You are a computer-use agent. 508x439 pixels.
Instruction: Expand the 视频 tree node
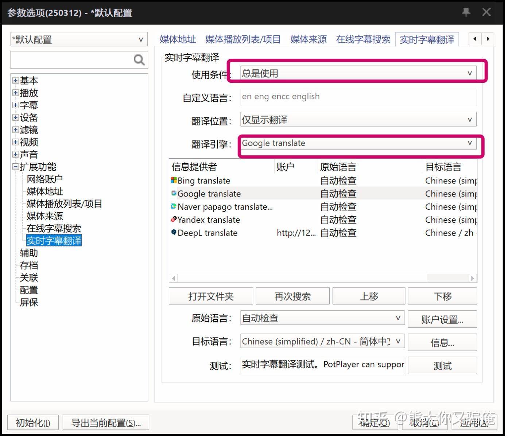coord(16,143)
